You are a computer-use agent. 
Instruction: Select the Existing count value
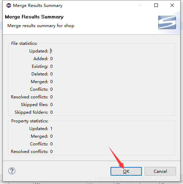[x=51, y=66]
